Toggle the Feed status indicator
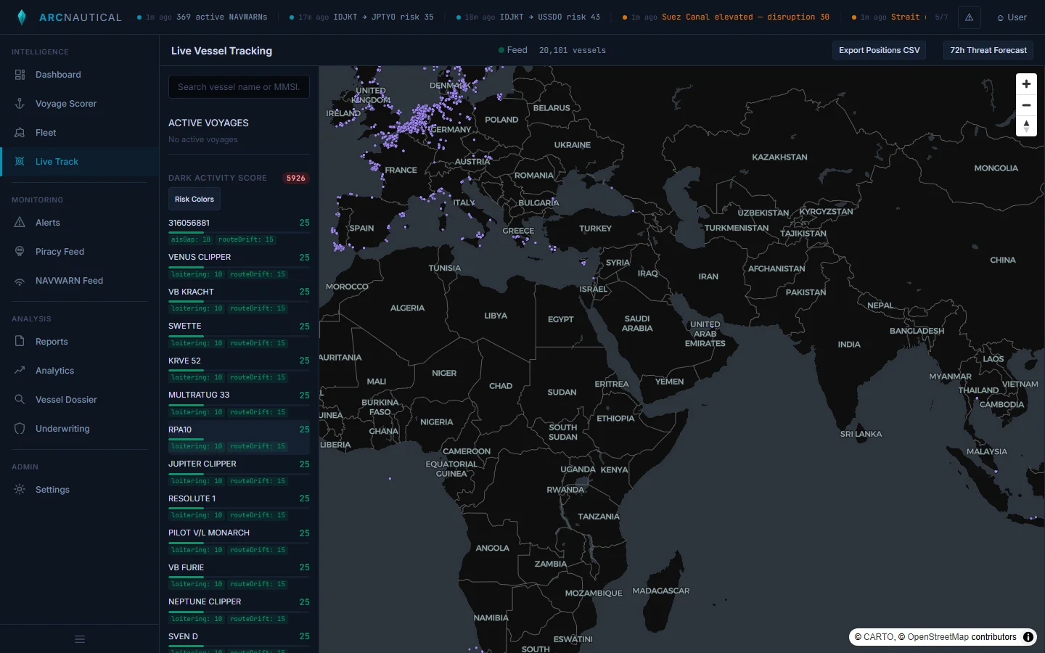 pyautogui.click(x=501, y=50)
